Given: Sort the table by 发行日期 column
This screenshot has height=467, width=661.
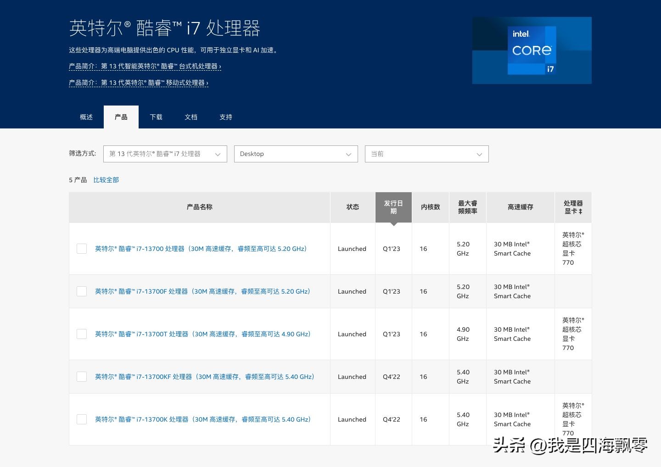Looking at the screenshot, I should (x=392, y=207).
